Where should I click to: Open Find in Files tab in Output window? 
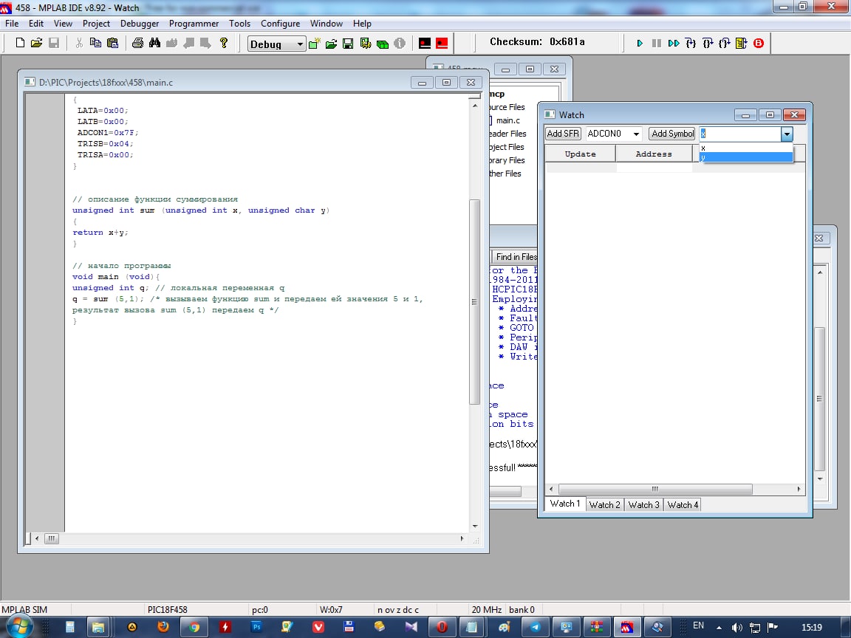click(x=516, y=257)
